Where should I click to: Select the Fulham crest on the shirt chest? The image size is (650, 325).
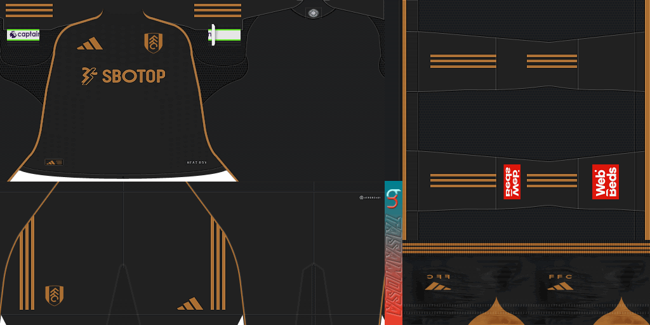[x=152, y=43]
